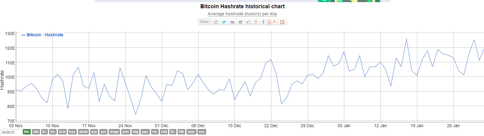Share the chart on Weibo
This screenshot has height=136, width=484.
(x=240, y=22)
